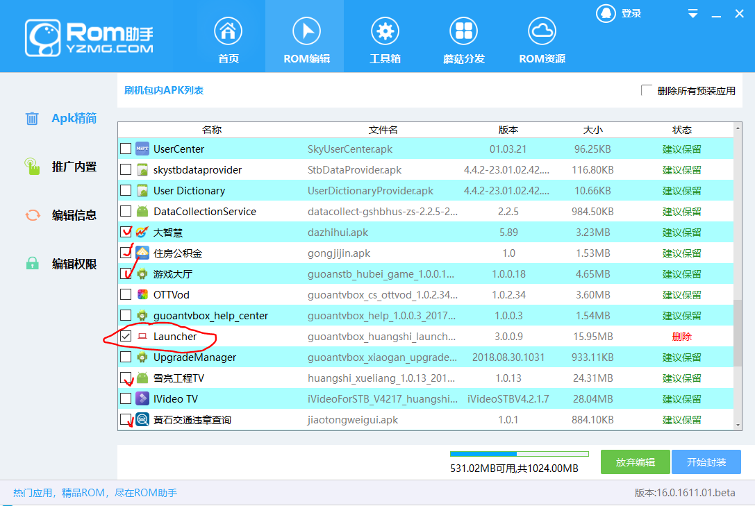
Task: Open the 推广内置 sidebar section
Action: [61, 167]
